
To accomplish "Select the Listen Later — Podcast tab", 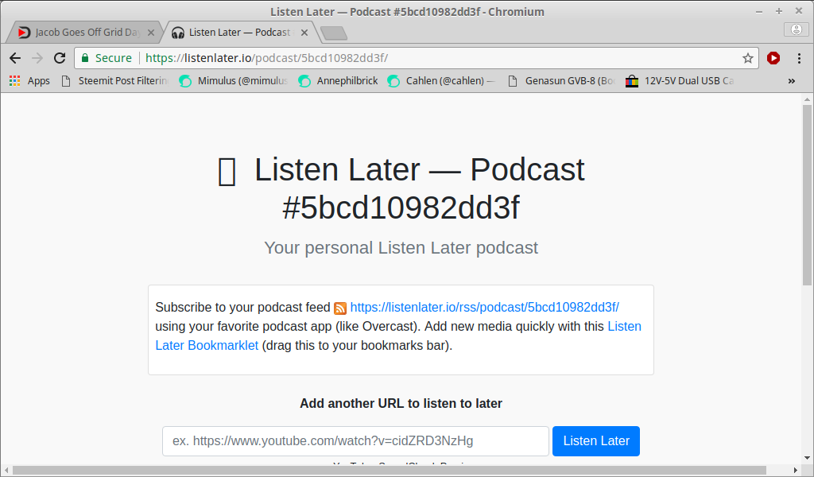I will coord(233,32).
